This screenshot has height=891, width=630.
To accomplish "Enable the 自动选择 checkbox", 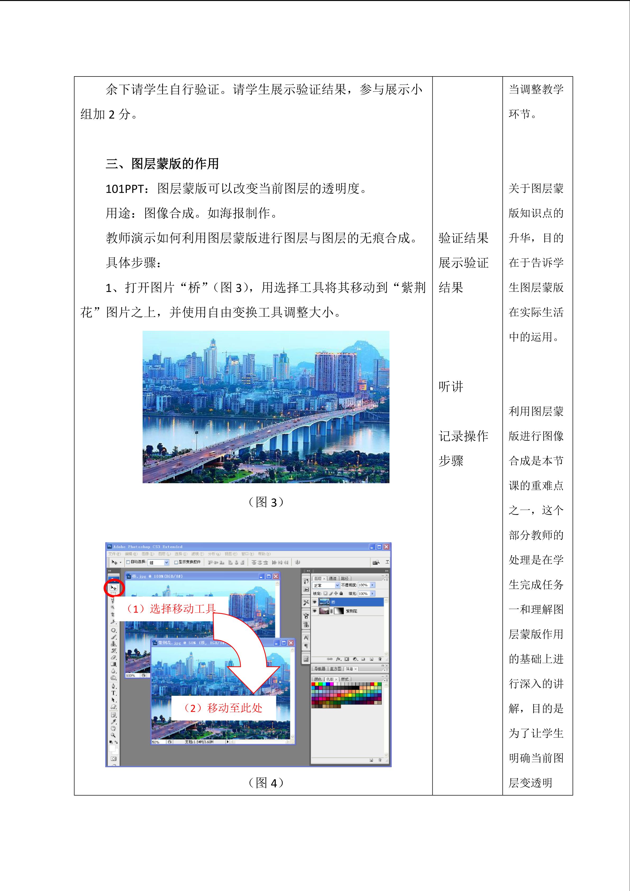I will click(128, 562).
